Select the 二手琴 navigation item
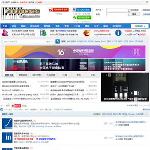Viewport: 150px width, 150px height. click(77, 26)
